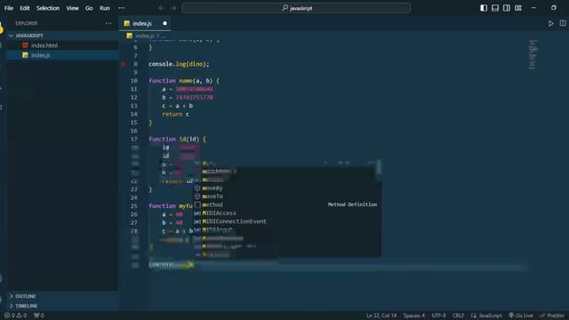Click the javaskript search box

[x=296, y=8]
